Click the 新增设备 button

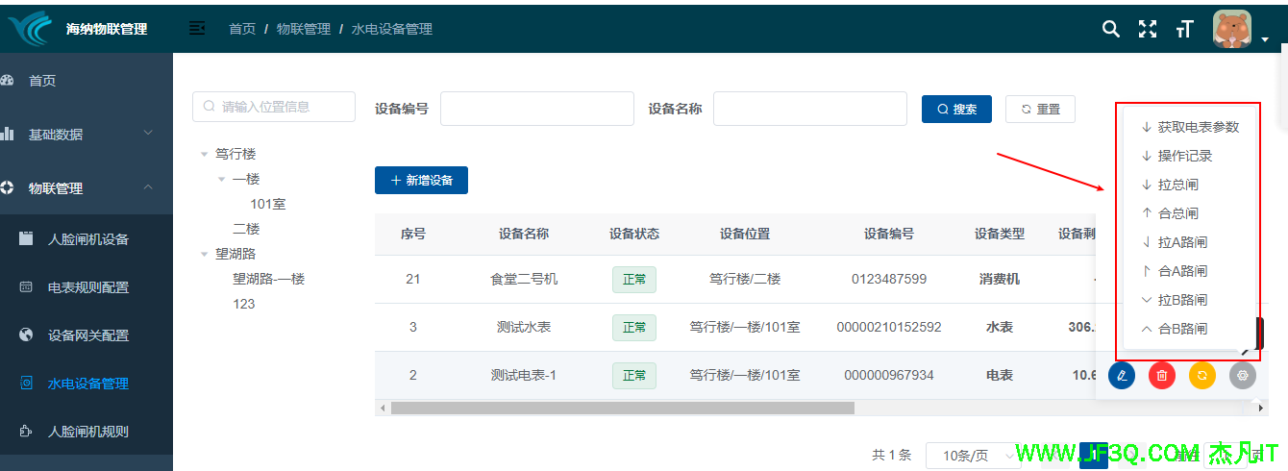(421, 180)
